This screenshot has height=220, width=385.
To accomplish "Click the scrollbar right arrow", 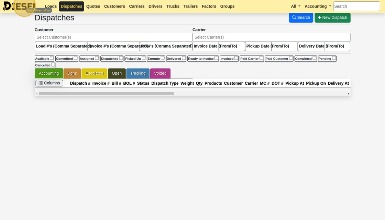I will (349, 94).
